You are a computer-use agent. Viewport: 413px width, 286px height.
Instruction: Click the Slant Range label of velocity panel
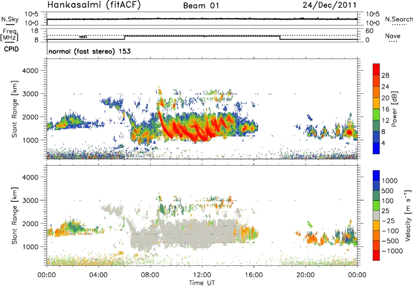click(x=14, y=216)
